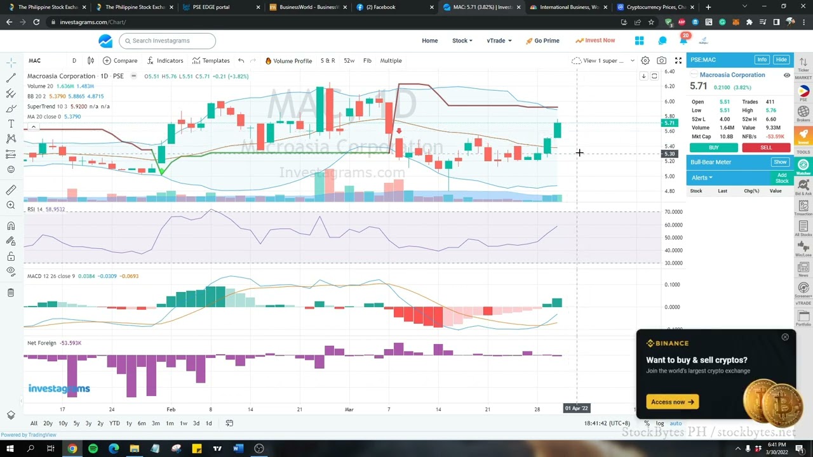Viewport: 813px width, 457px height.
Task: Remove drawings using trash icon
Action: 11,293
